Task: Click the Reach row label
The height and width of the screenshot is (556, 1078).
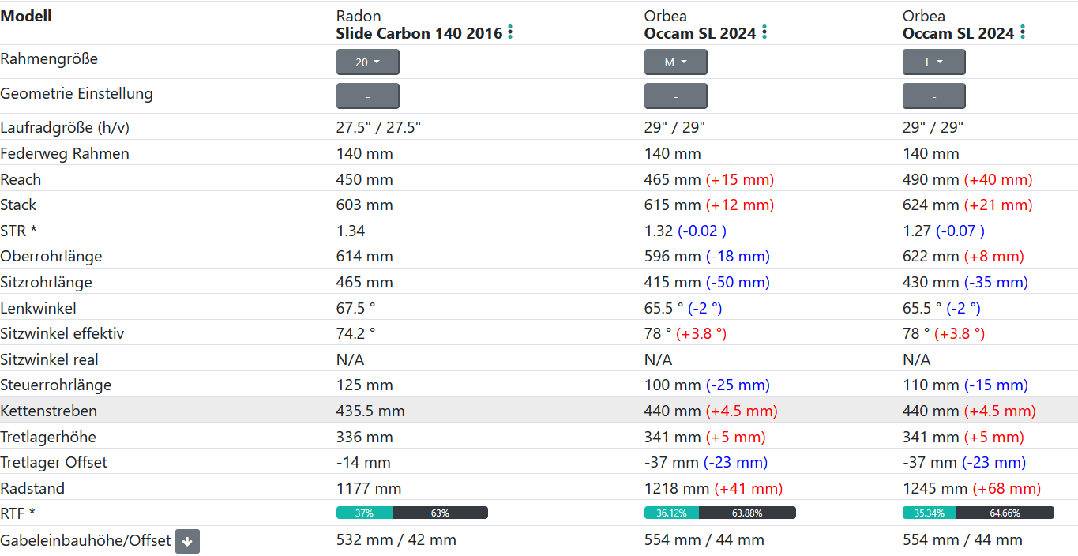Action: click(x=21, y=179)
